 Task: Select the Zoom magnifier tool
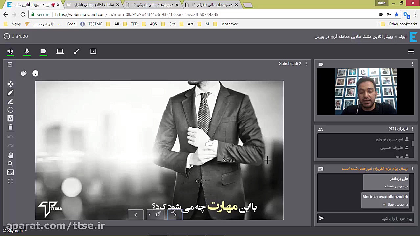tap(10, 163)
